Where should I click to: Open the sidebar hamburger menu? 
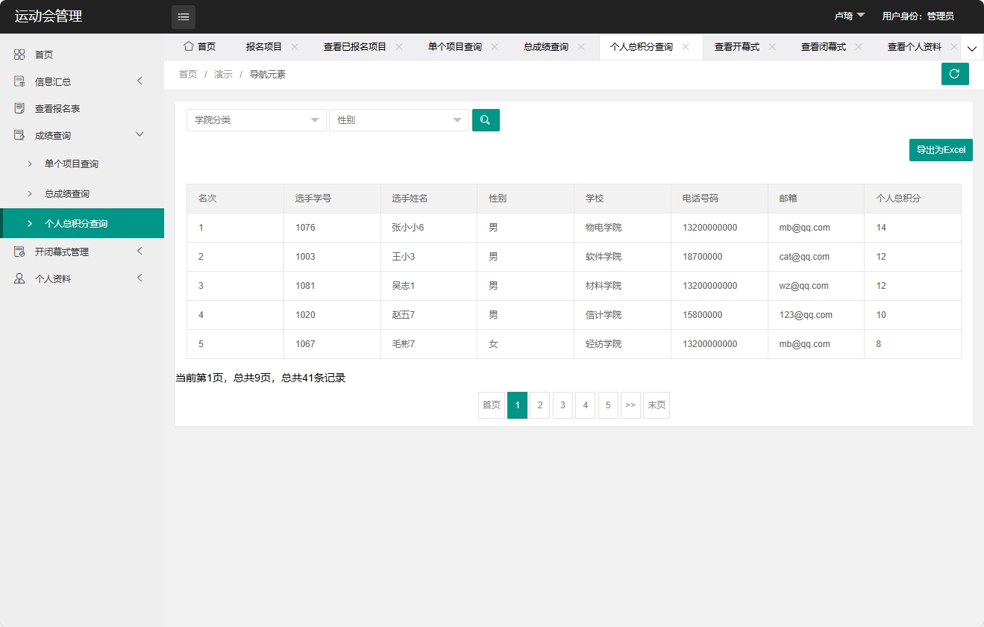point(183,16)
